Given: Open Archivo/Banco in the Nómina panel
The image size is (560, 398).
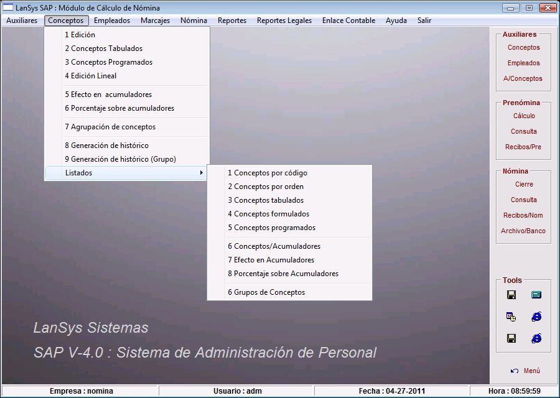Looking at the screenshot, I should click(x=523, y=231).
